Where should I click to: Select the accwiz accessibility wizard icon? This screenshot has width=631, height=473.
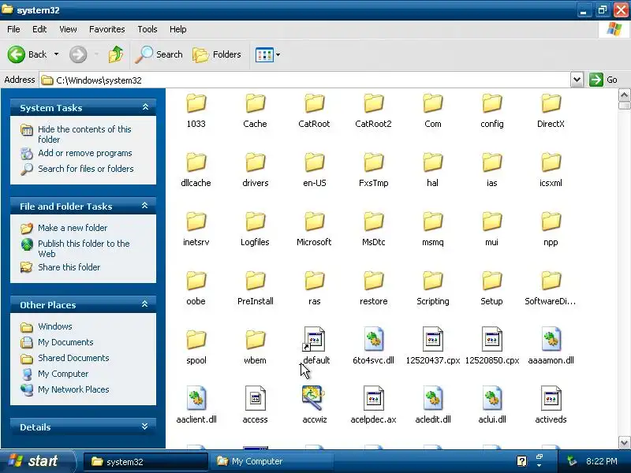314,398
